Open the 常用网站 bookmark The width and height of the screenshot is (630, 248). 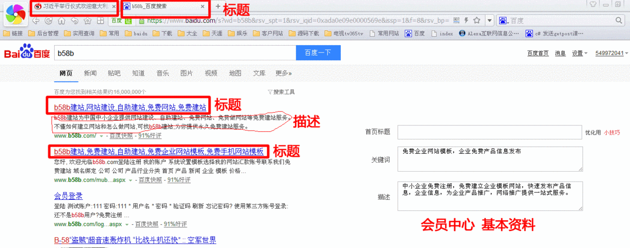[384, 34]
